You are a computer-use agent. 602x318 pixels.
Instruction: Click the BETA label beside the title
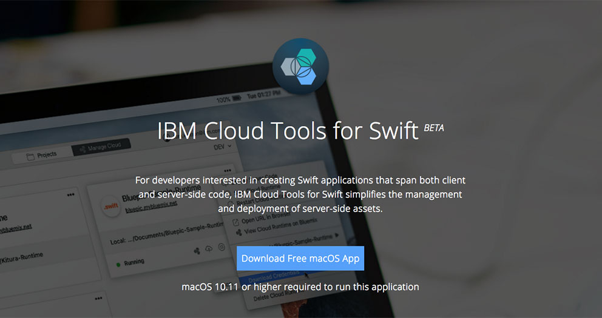(x=434, y=128)
